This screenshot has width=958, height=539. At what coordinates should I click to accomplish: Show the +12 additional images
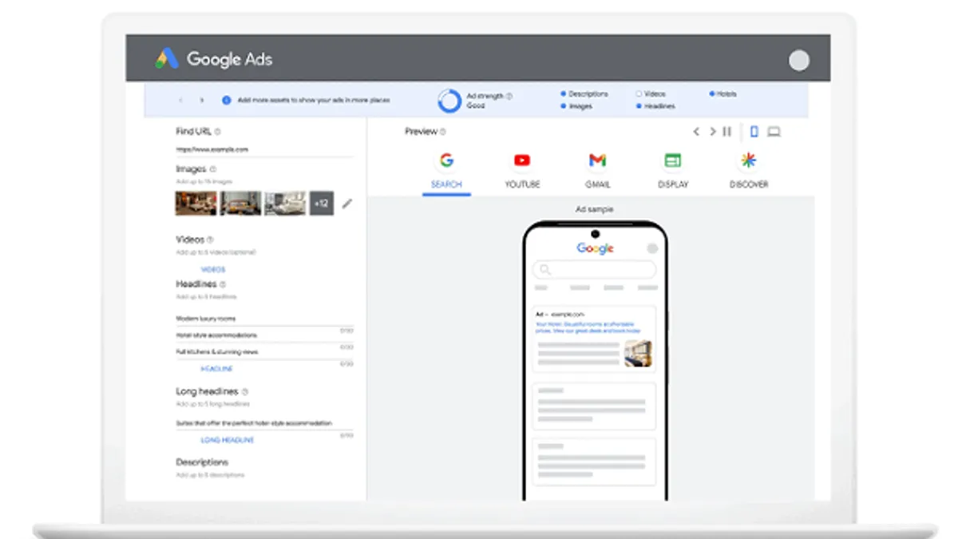click(322, 203)
